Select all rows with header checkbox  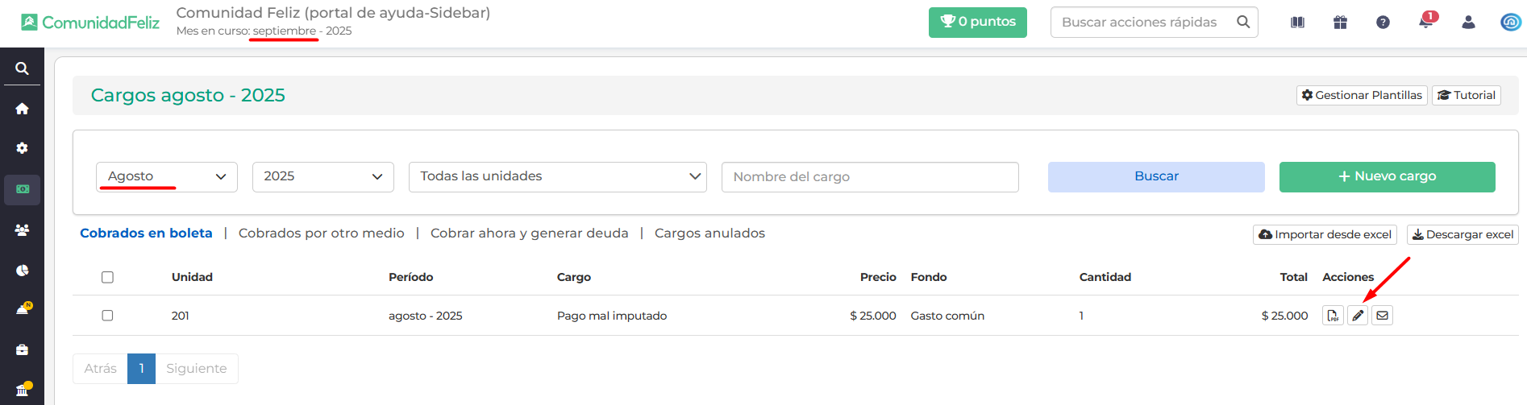(107, 277)
